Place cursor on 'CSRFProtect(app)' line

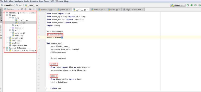pos(58,52)
